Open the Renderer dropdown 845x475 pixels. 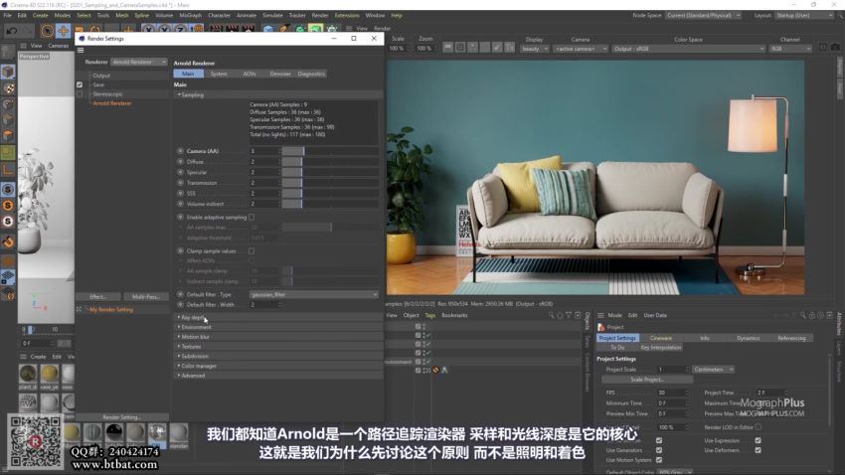139,62
